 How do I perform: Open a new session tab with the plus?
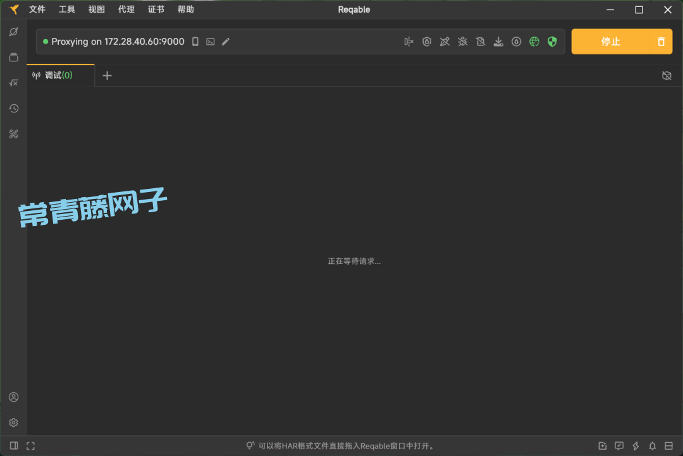click(x=106, y=75)
